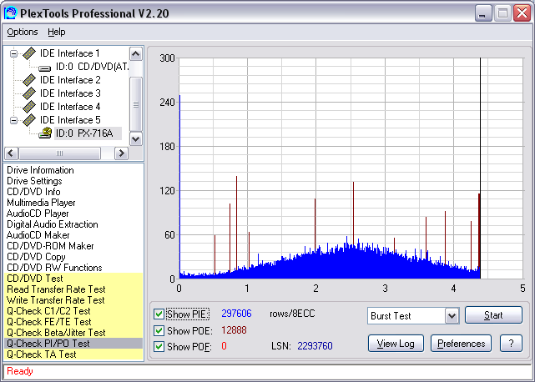Open Digital Audio Extraction
This screenshot has height=382, width=535.
pyautogui.click(x=53, y=224)
